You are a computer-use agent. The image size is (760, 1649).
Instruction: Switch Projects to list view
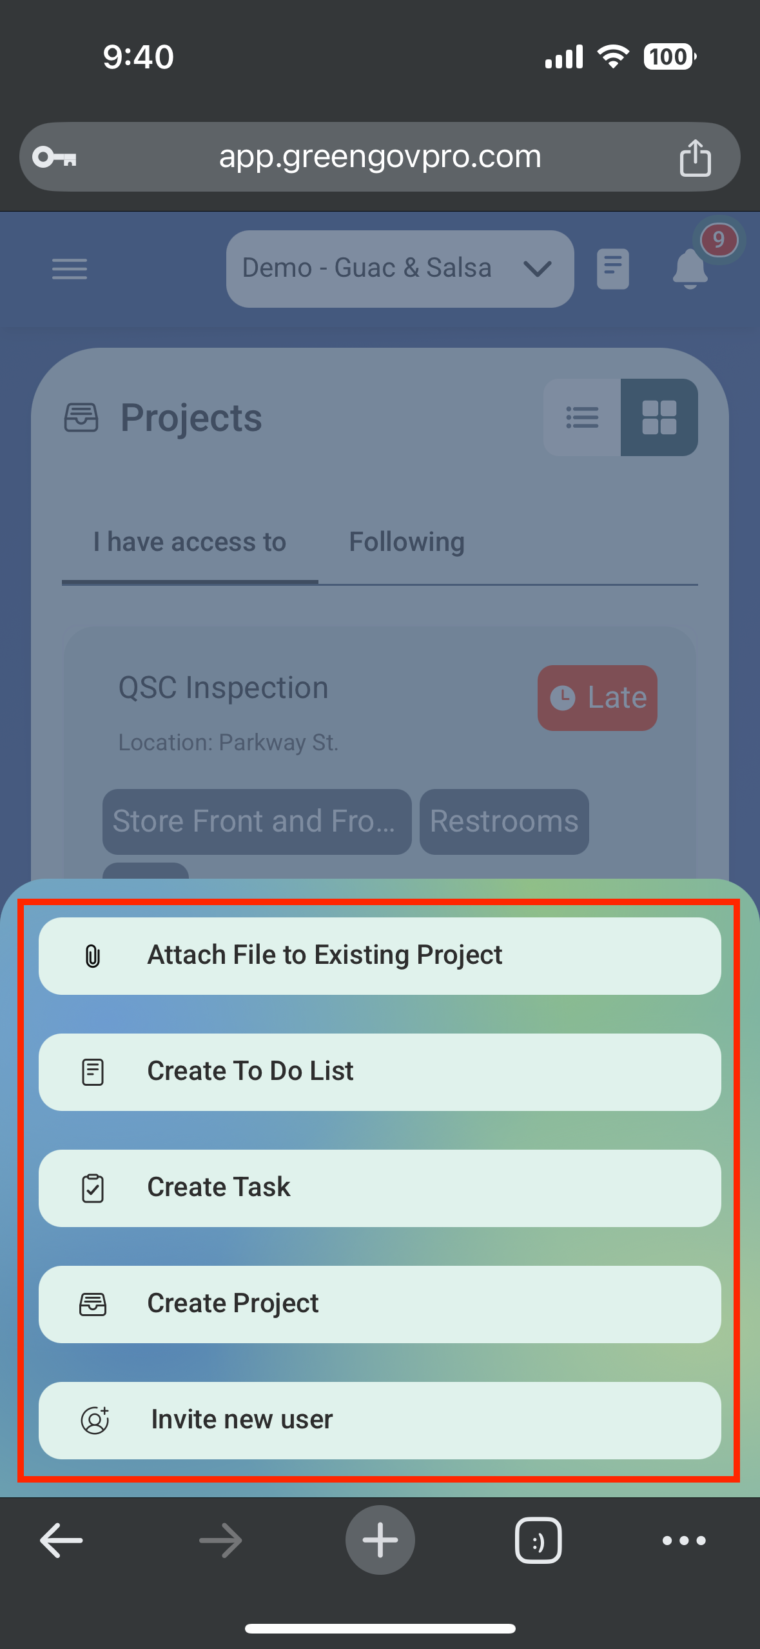point(582,417)
